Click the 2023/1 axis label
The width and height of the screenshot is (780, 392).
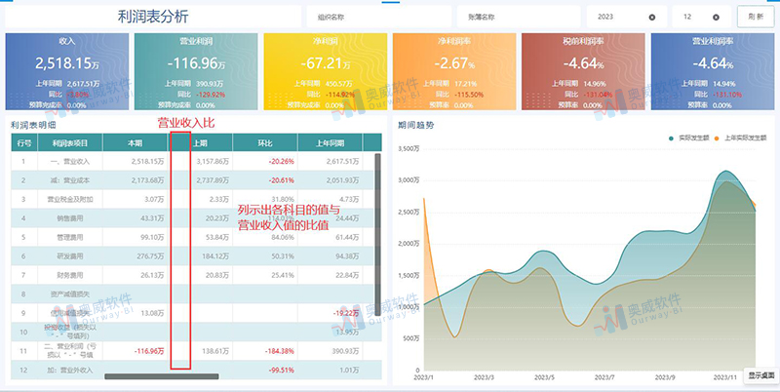pos(423,377)
